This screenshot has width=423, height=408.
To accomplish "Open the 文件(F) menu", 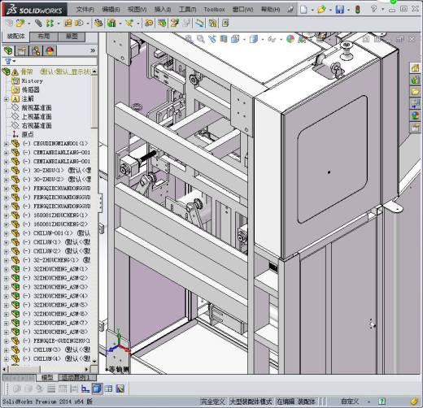I will (85, 10).
